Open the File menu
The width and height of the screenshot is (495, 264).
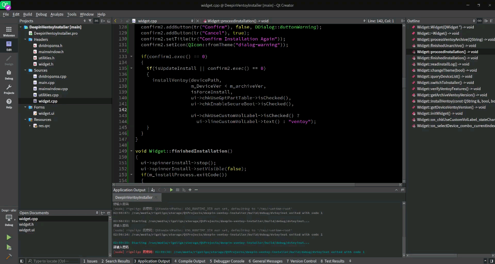coord(6,14)
